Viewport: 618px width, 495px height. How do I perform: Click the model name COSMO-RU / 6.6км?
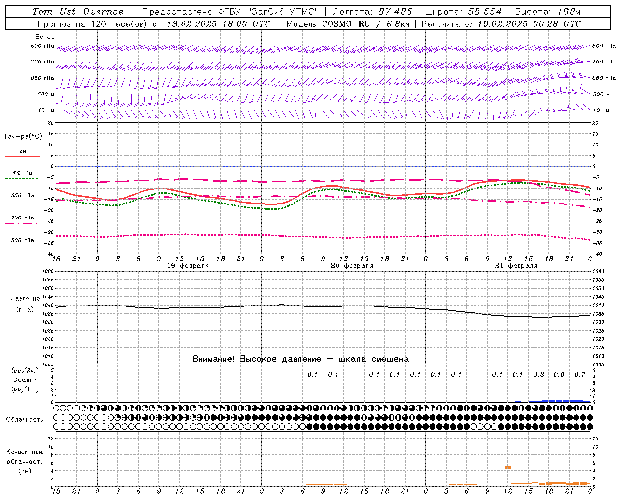point(365,24)
